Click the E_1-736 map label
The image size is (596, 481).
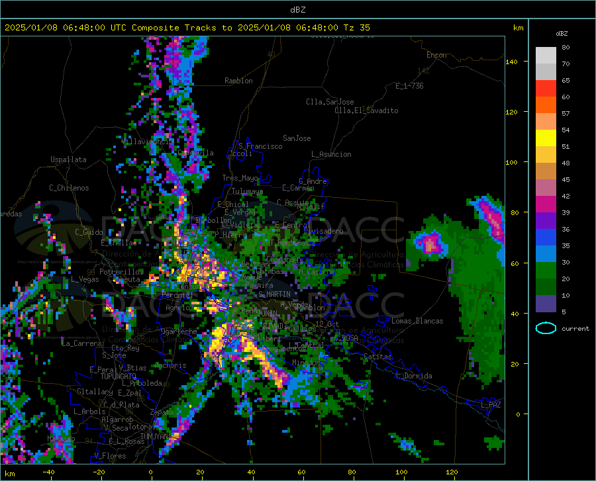pos(409,86)
